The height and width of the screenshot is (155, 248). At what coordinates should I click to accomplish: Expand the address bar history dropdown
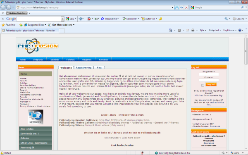click(x=172, y=7)
